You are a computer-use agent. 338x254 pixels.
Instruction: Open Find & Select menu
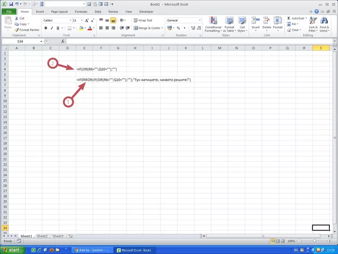tap(324, 25)
